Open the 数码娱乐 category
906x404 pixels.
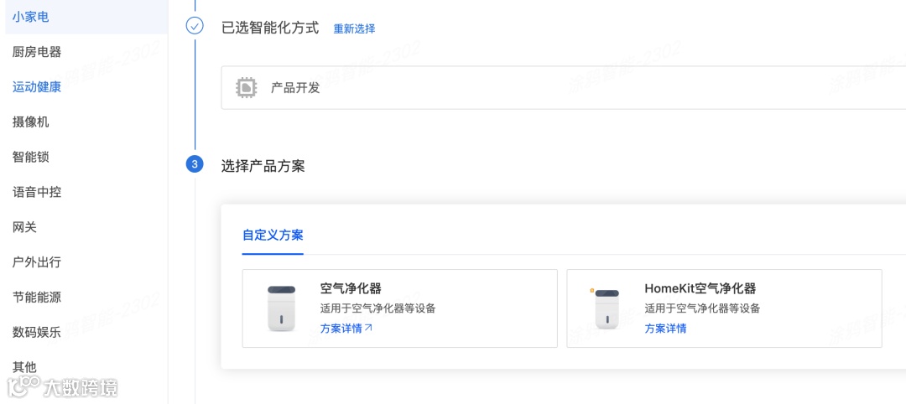pyautogui.click(x=37, y=332)
